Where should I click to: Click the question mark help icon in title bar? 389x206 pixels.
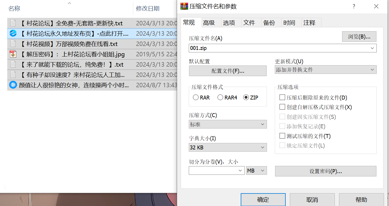pyautogui.click(x=354, y=6)
